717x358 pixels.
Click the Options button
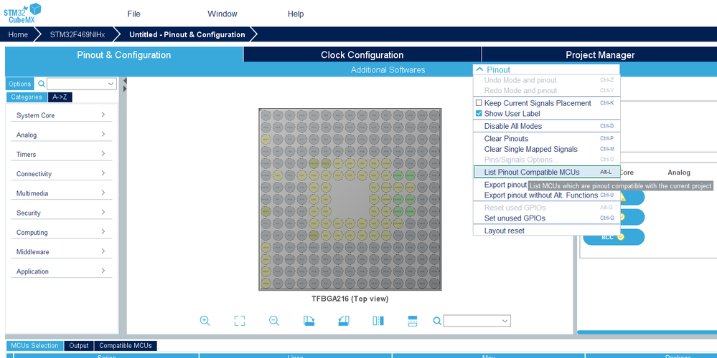click(19, 84)
